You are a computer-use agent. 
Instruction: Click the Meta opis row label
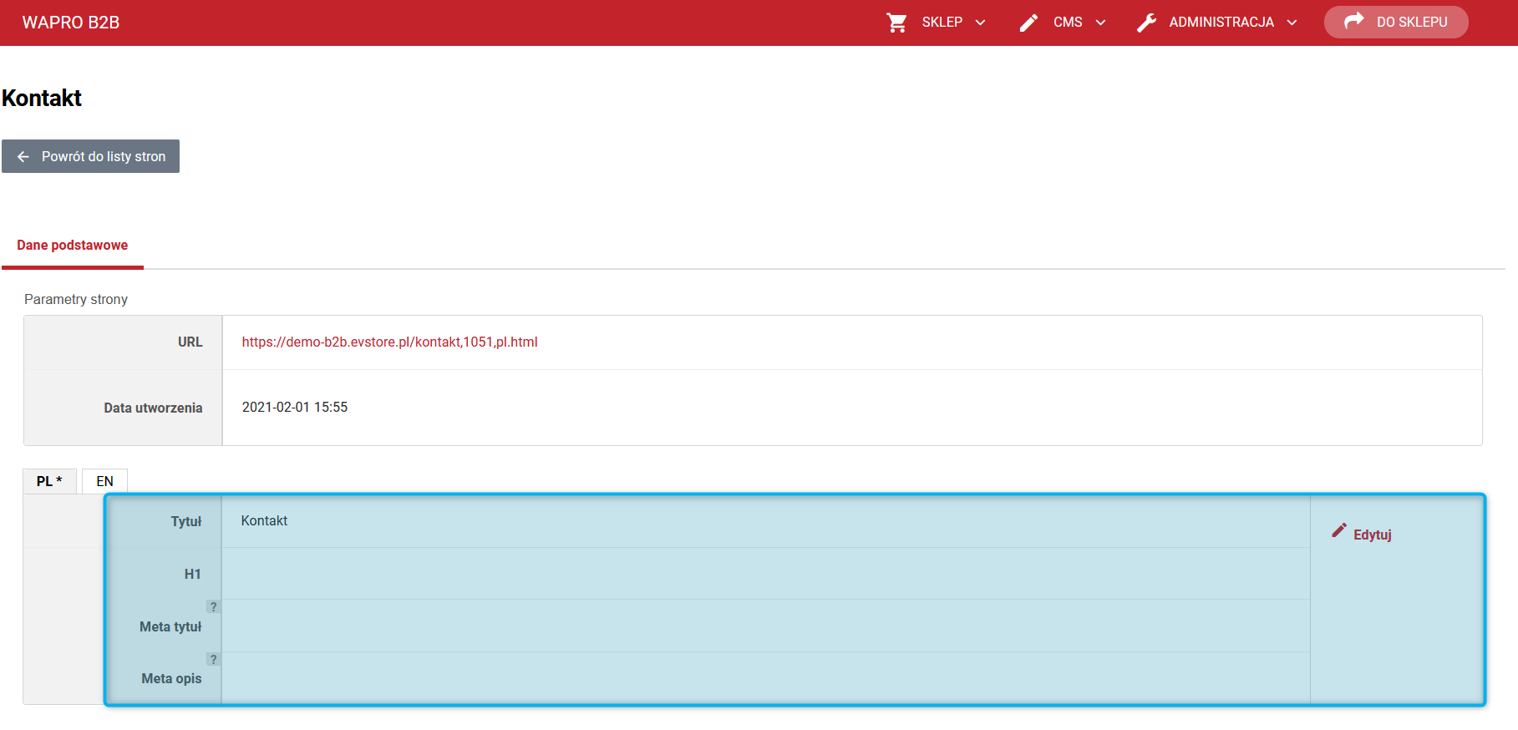(171, 679)
